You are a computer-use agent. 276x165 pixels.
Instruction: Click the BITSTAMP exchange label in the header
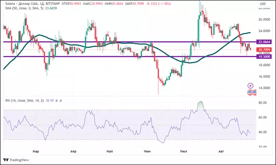pos(52,4)
